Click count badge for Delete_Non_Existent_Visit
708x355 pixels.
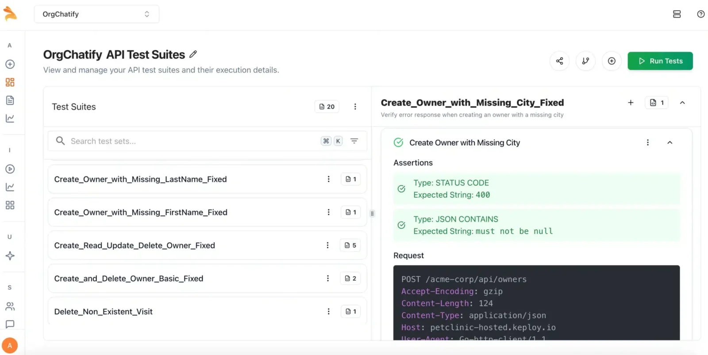point(351,312)
